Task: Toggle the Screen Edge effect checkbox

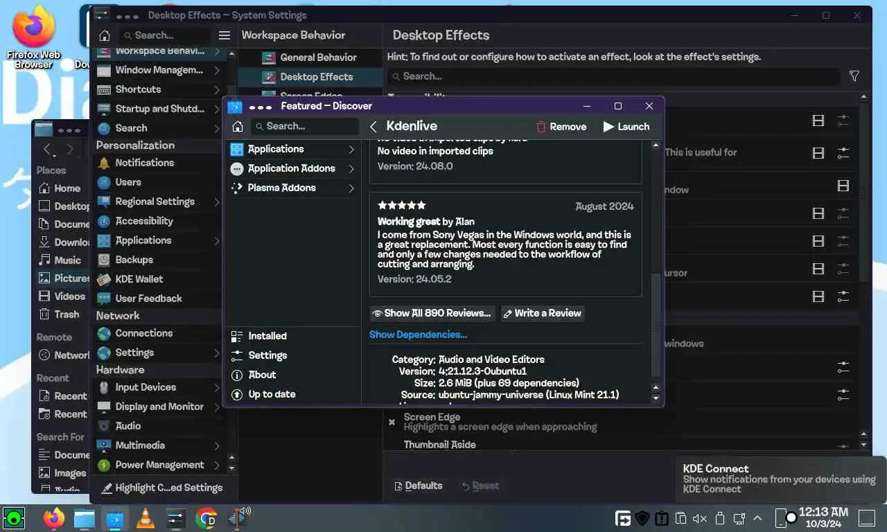Action: [392, 422]
